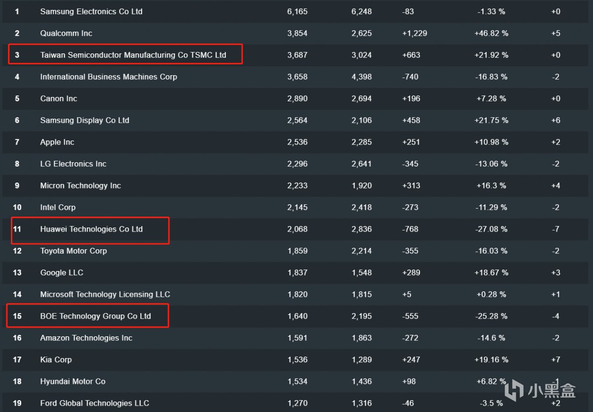The image size is (593, 412).
Task: Click Intel Corp company name
Action: click(x=58, y=207)
